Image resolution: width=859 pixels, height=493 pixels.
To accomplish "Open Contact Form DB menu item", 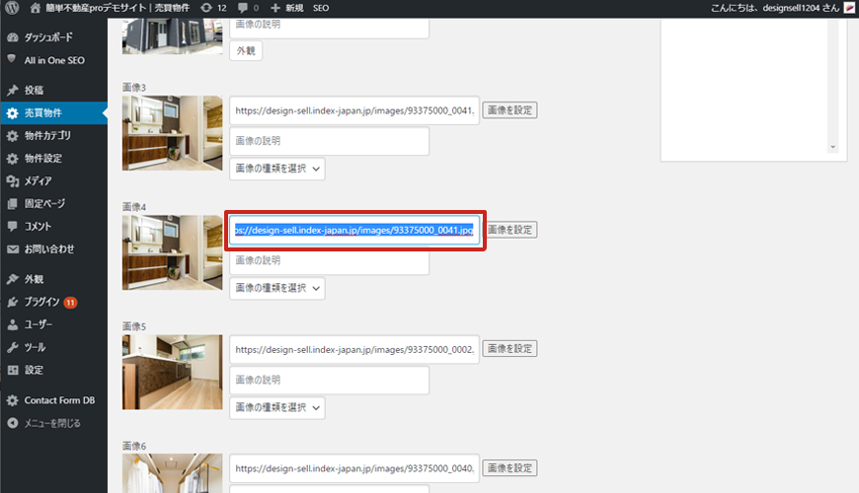I will (59, 400).
